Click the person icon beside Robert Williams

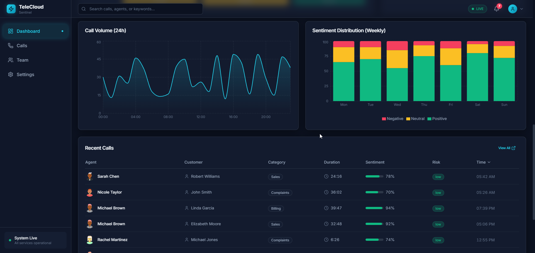click(x=187, y=177)
